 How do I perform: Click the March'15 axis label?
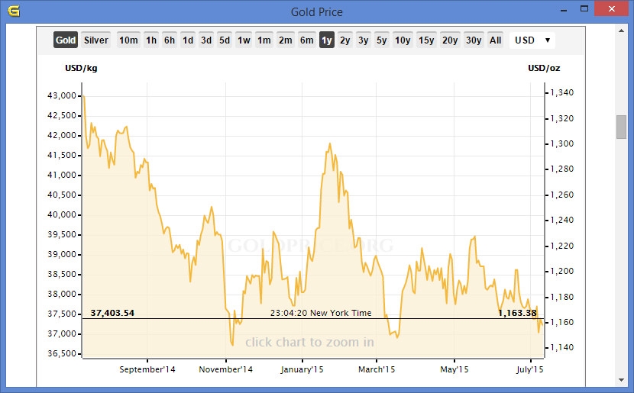coord(377,369)
